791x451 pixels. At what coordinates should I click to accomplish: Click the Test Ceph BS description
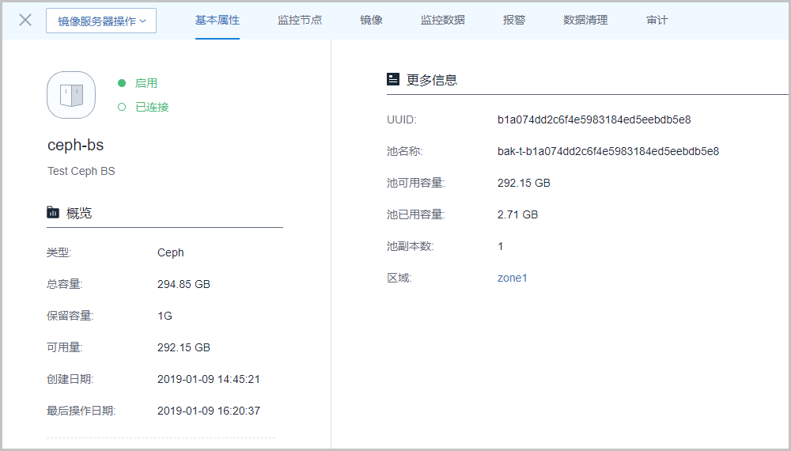pos(81,171)
